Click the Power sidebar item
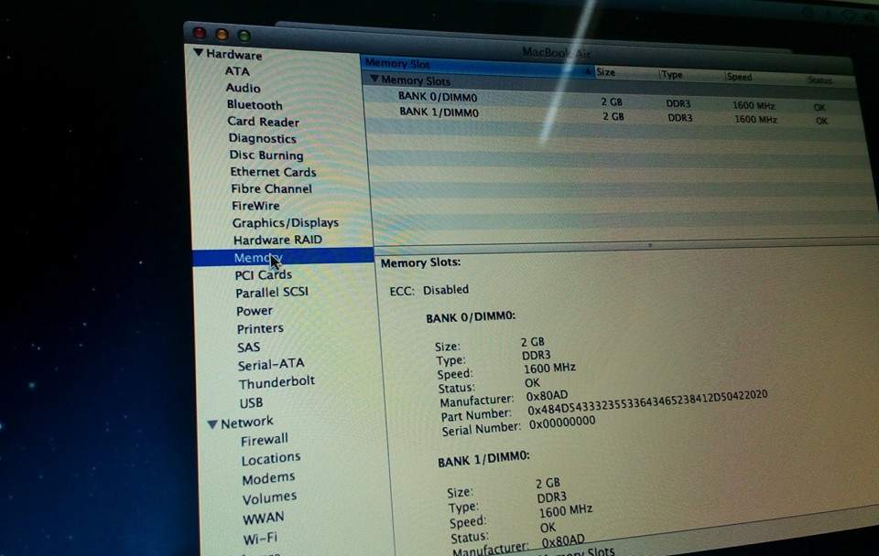The height and width of the screenshot is (556, 879). (x=255, y=311)
